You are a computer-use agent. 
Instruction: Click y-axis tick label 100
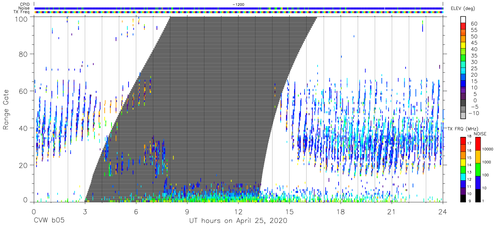21,19
